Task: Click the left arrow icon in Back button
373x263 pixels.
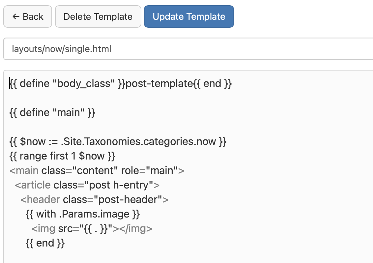Action: point(16,17)
